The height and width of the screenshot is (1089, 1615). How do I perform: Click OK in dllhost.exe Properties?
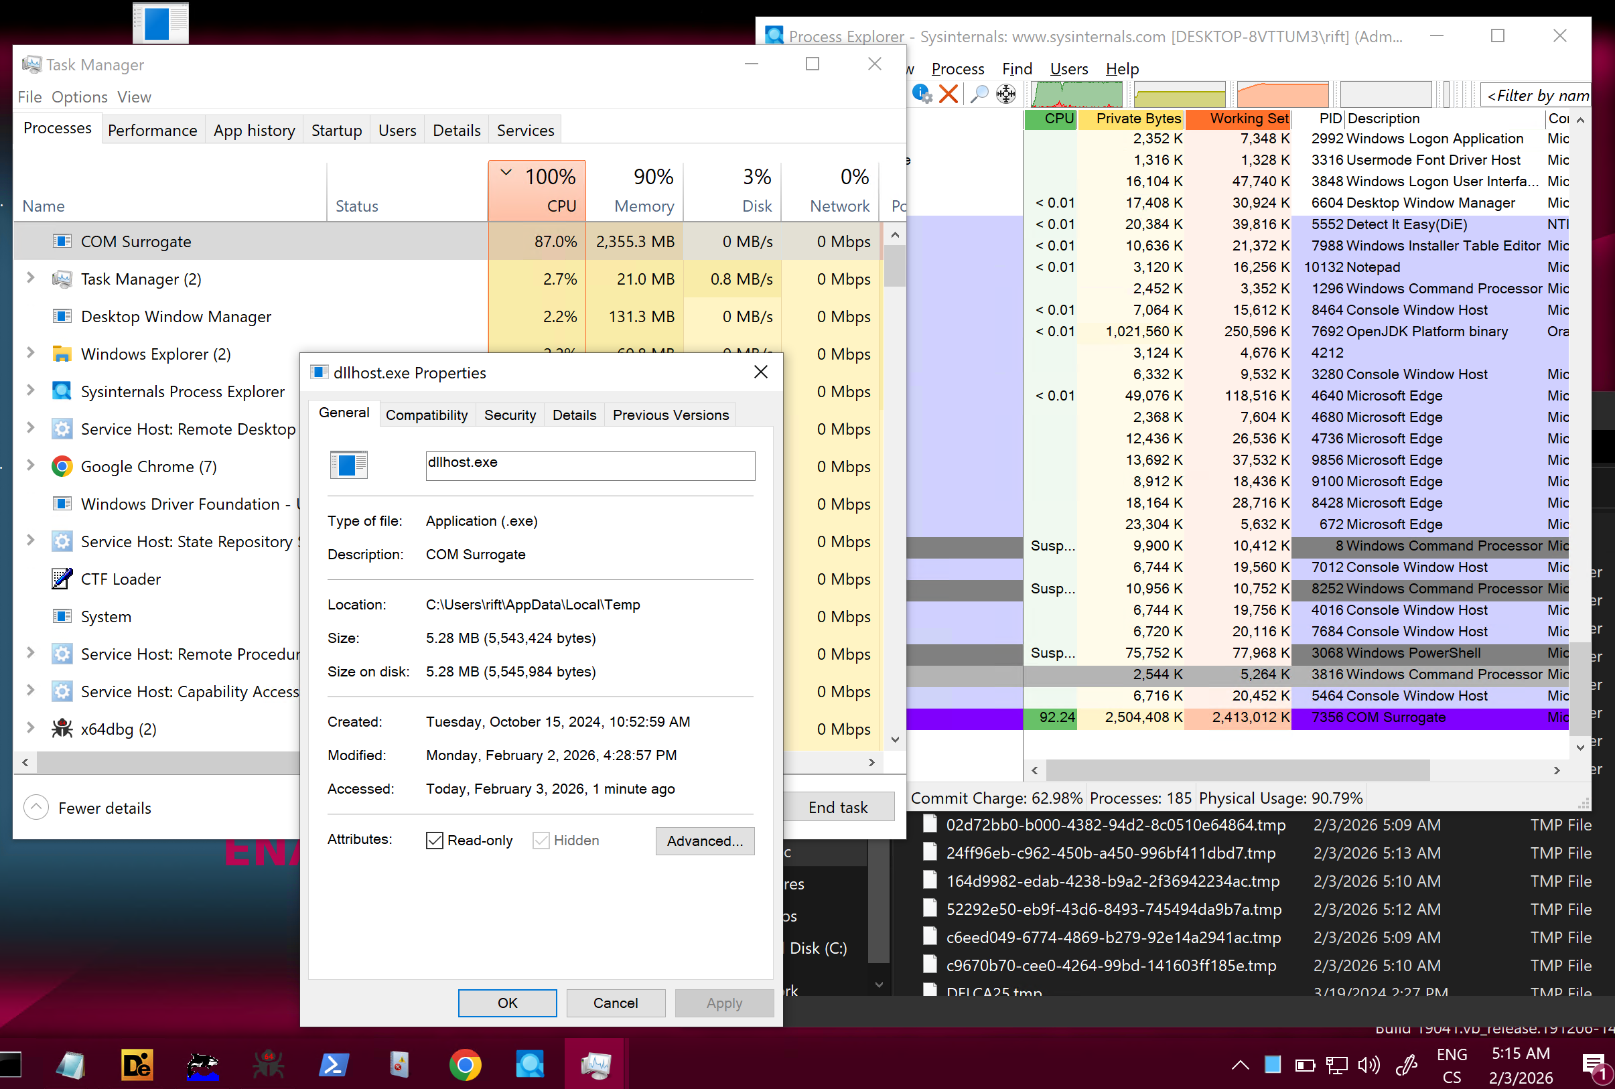click(507, 1003)
